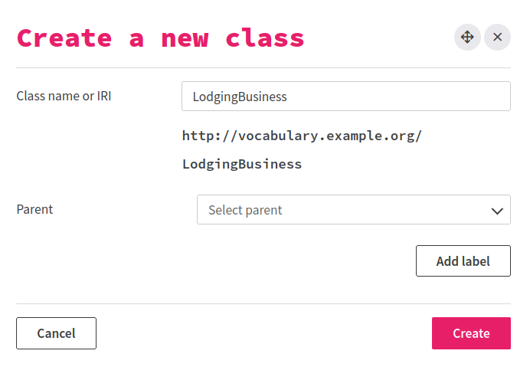The image size is (530, 367).
Task: Cancel the new class creation
Action: (x=56, y=333)
